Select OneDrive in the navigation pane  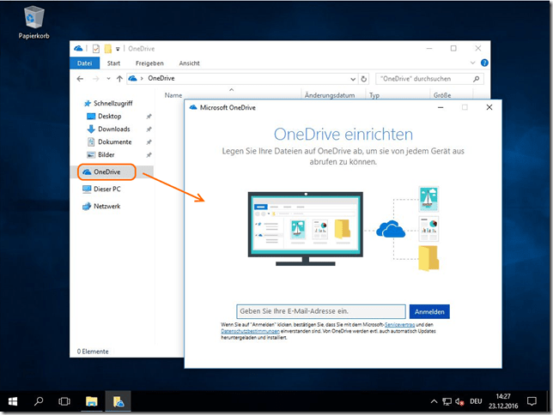click(106, 172)
